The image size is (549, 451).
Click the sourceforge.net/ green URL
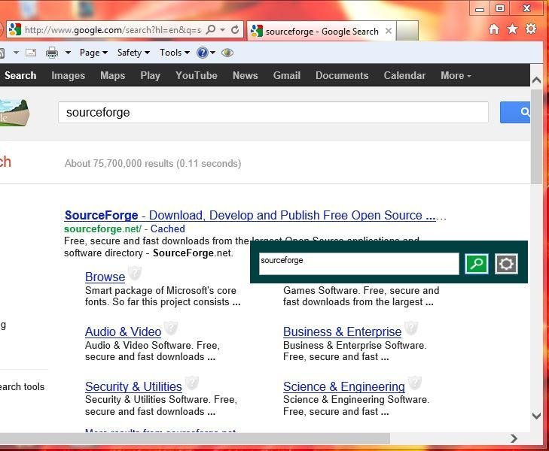[102, 229]
